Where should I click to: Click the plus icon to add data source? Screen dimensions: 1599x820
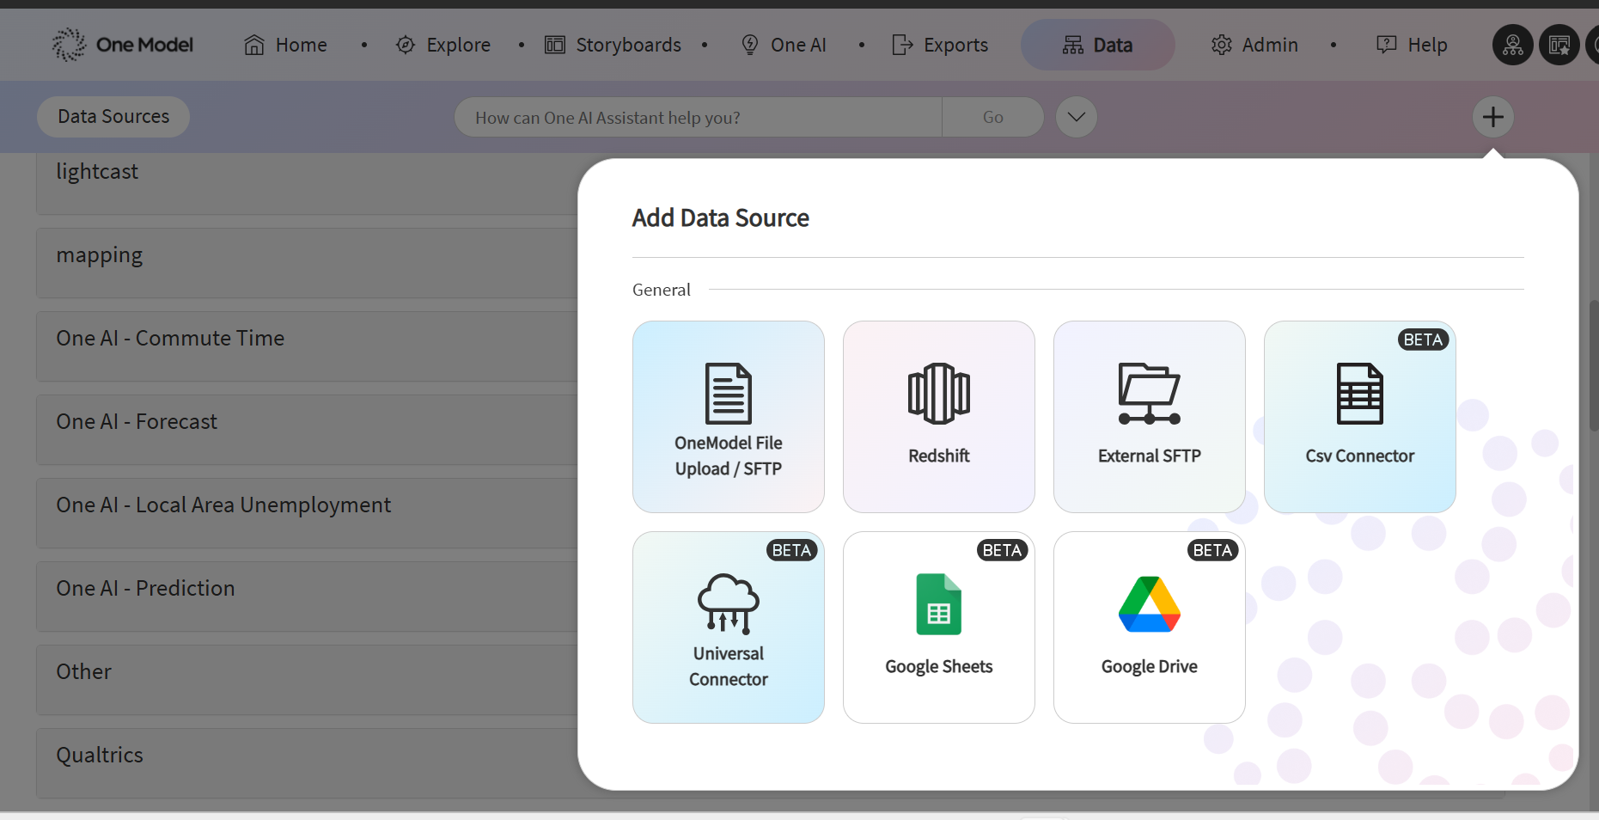point(1492,117)
